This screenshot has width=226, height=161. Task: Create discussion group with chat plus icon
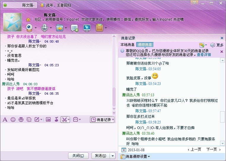74,28
